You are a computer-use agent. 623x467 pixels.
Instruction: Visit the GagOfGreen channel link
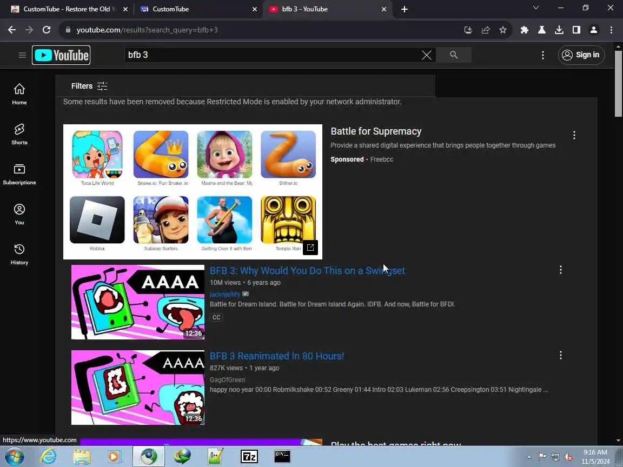[x=227, y=379]
